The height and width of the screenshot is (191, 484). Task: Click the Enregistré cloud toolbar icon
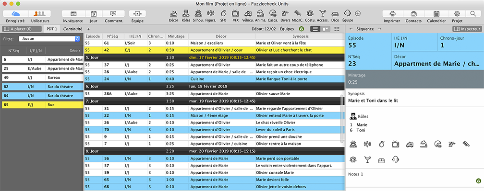[x=15, y=14]
